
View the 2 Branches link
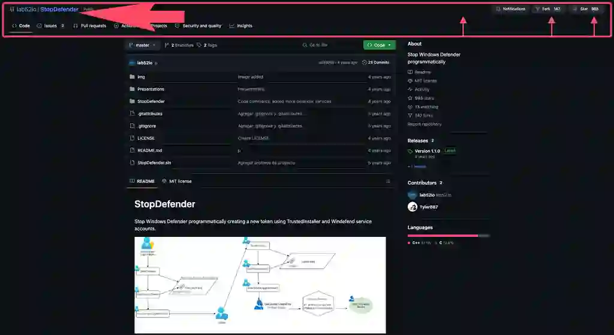179,45
